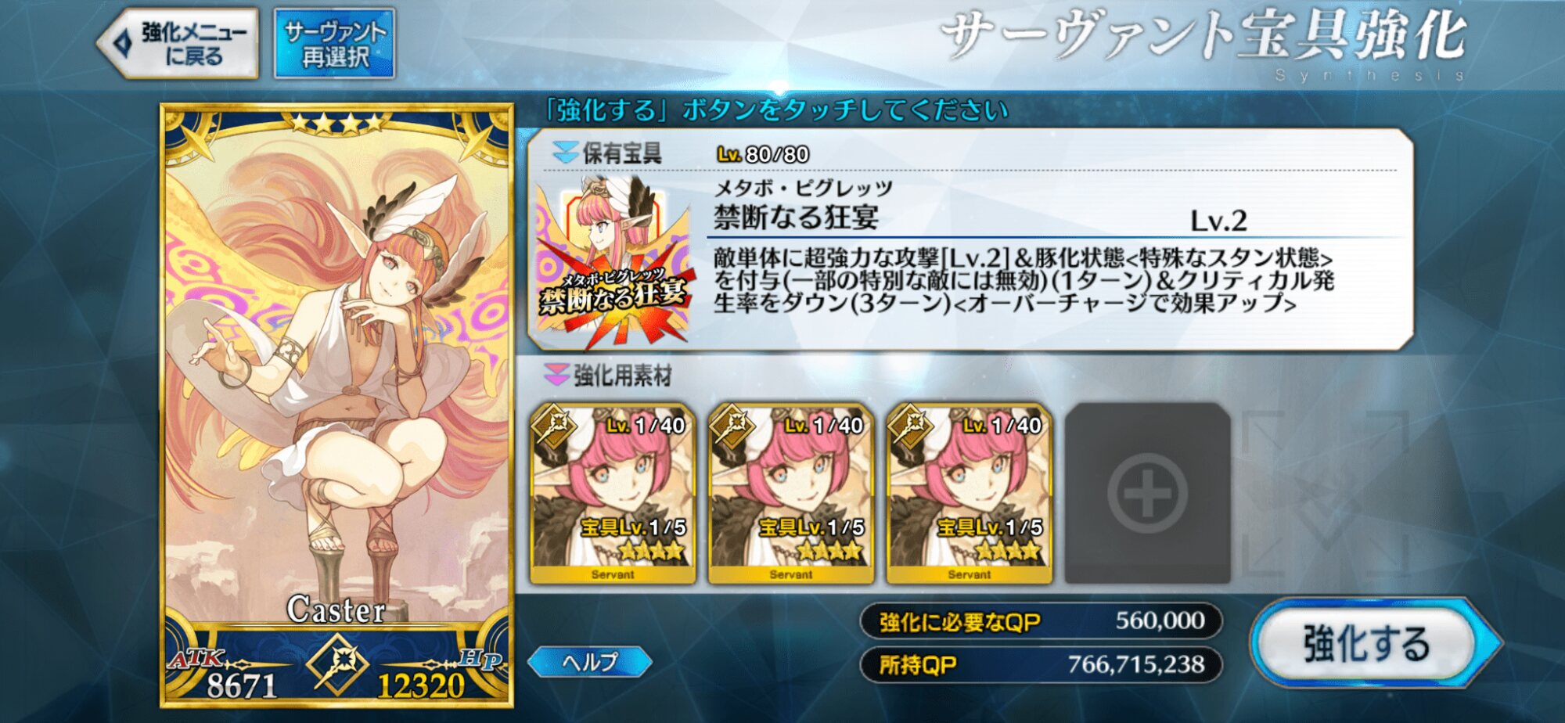Tap the Noble Phantasm description text
This screenshot has width=1565, height=723.
(x=1024, y=280)
